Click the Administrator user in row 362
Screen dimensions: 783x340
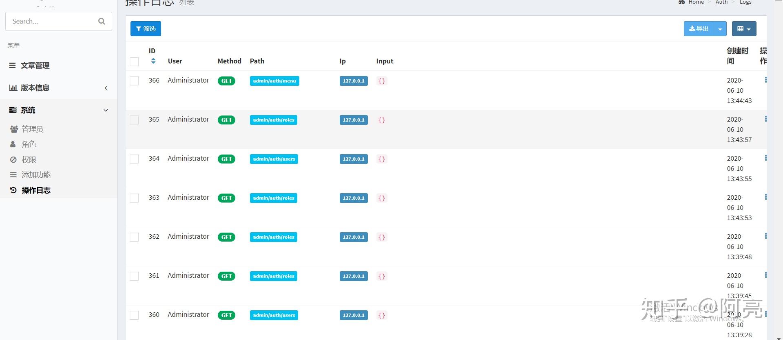click(x=188, y=236)
